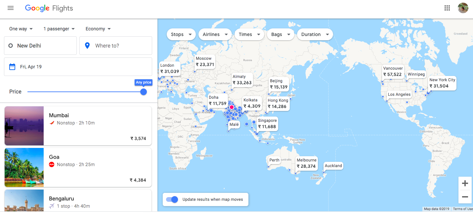Select the Auckland map label
This screenshot has width=473, height=213.
(x=333, y=166)
